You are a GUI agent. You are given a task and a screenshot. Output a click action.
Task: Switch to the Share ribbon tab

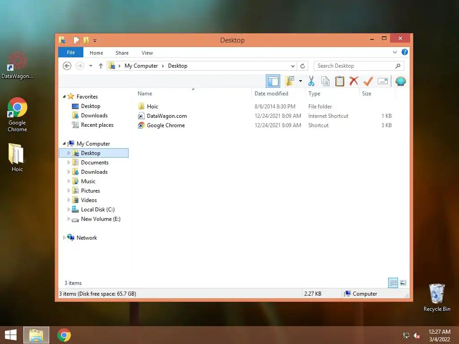click(122, 53)
